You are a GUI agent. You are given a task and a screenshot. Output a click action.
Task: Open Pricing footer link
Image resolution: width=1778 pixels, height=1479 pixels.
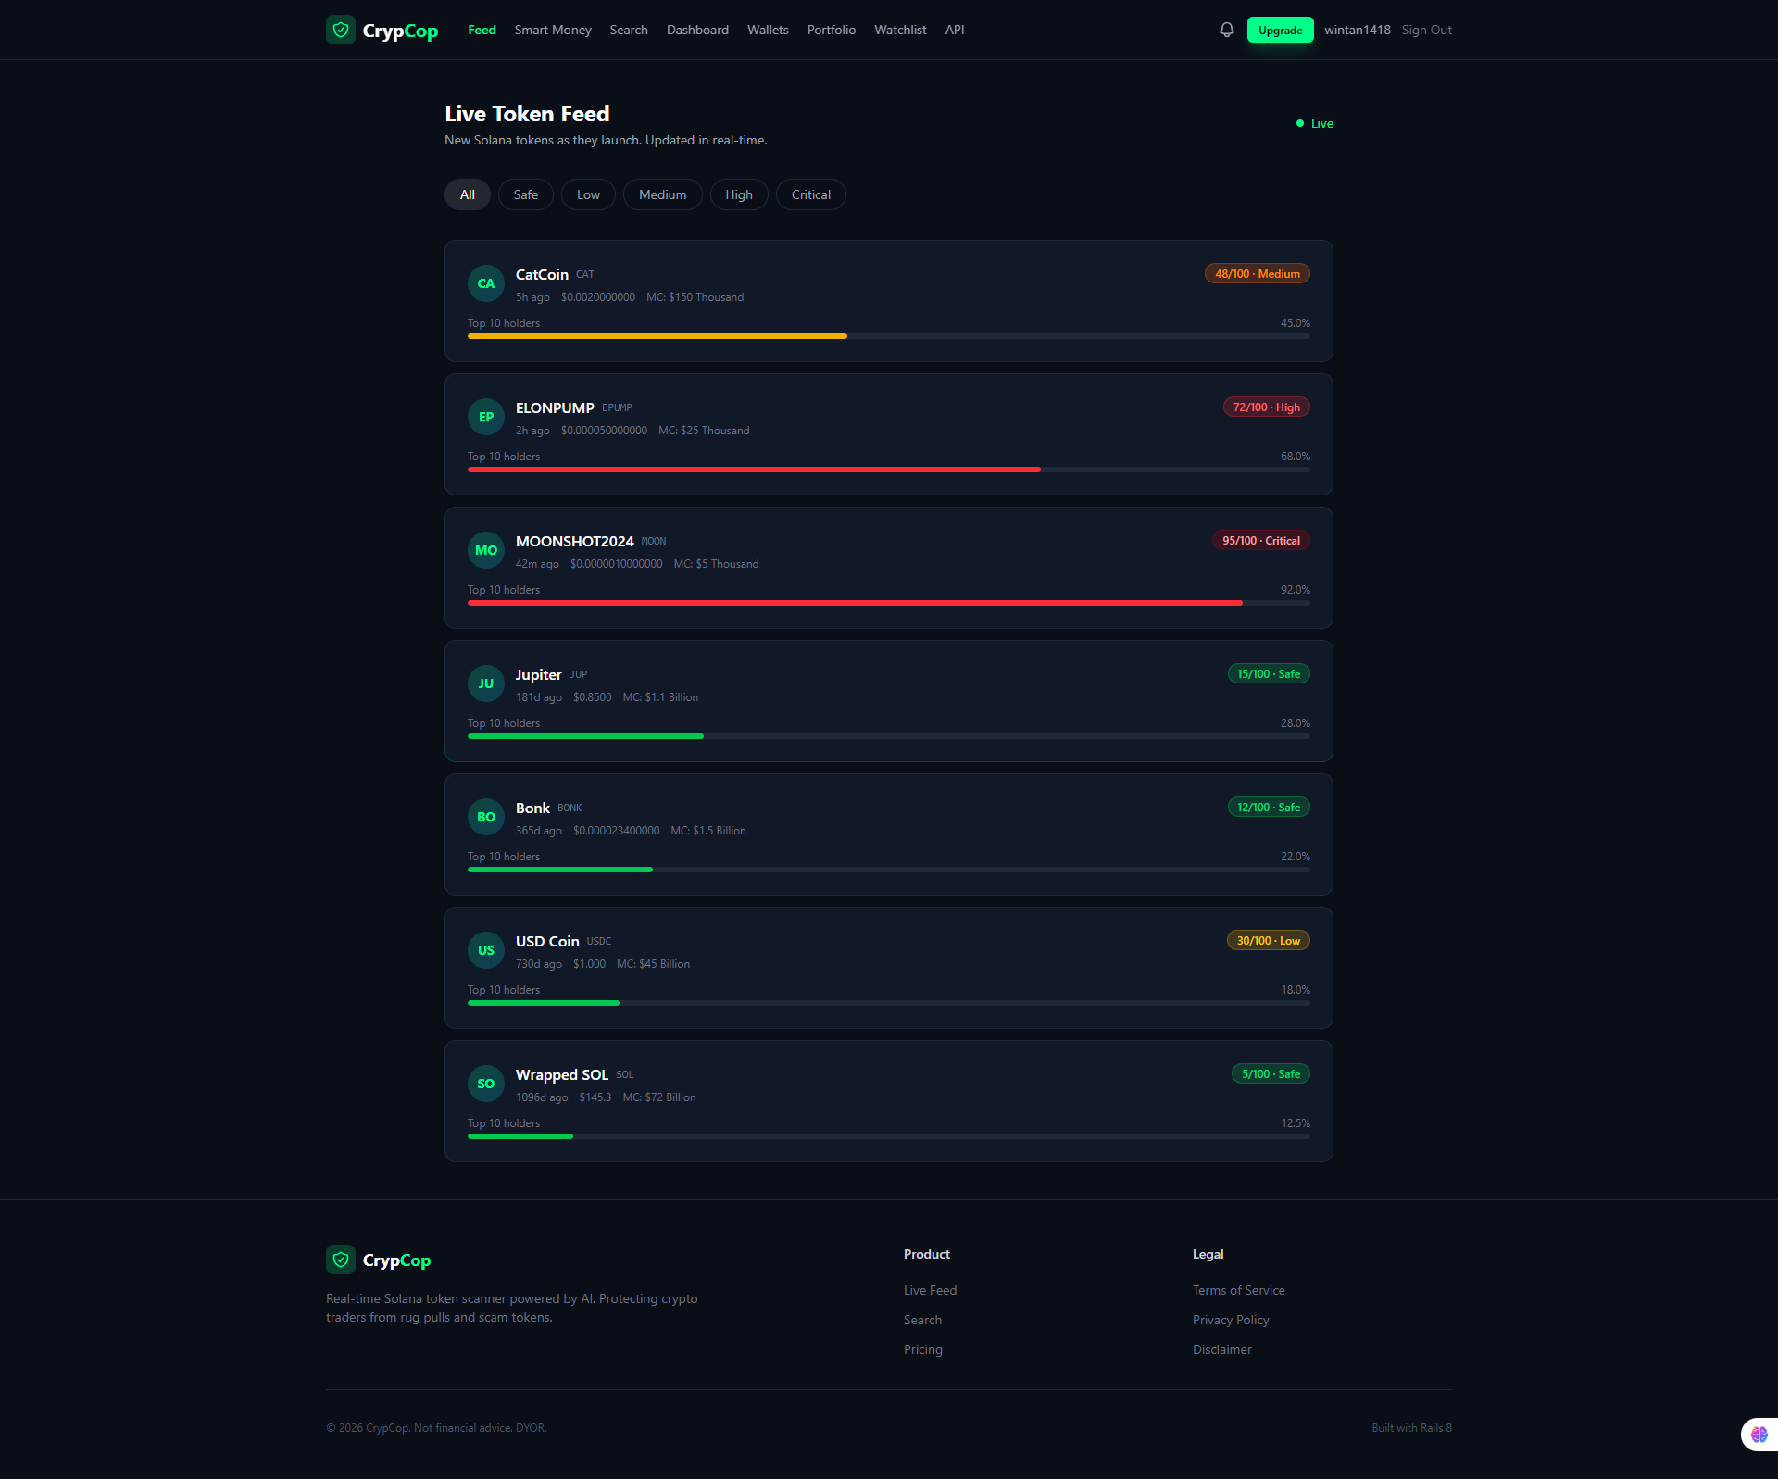tap(923, 1349)
